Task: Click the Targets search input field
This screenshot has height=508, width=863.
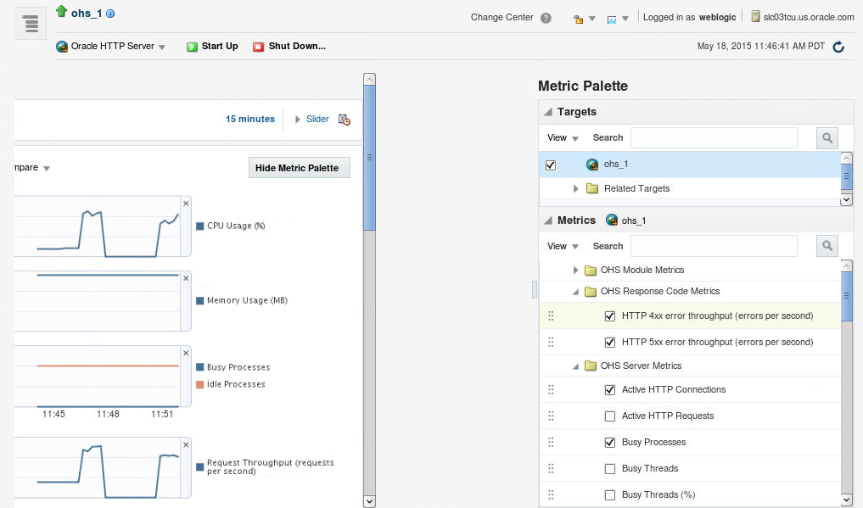Action: tap(714, 138)
